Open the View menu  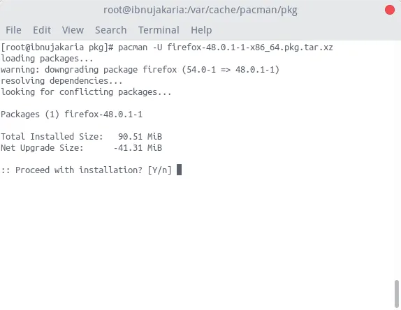pyautogui.click(x=73, y=30)
